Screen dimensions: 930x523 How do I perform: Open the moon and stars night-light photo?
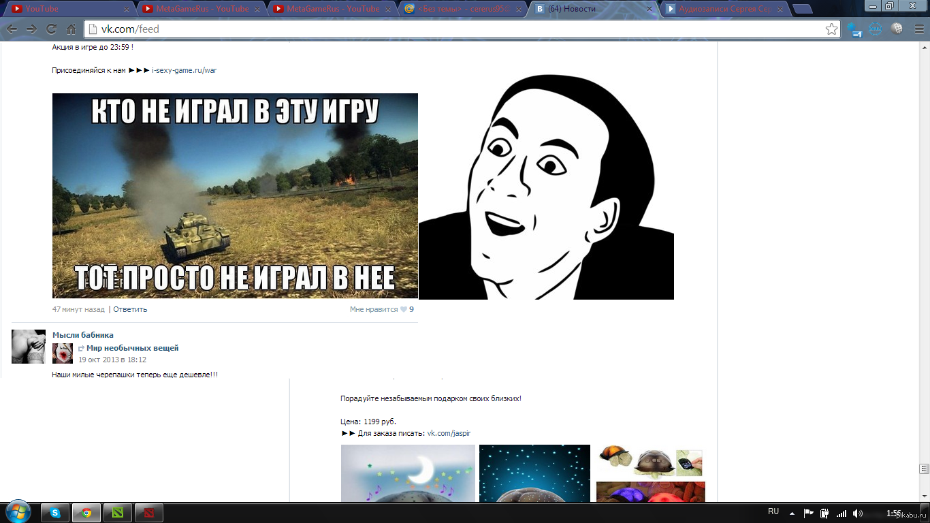[408, 474]
